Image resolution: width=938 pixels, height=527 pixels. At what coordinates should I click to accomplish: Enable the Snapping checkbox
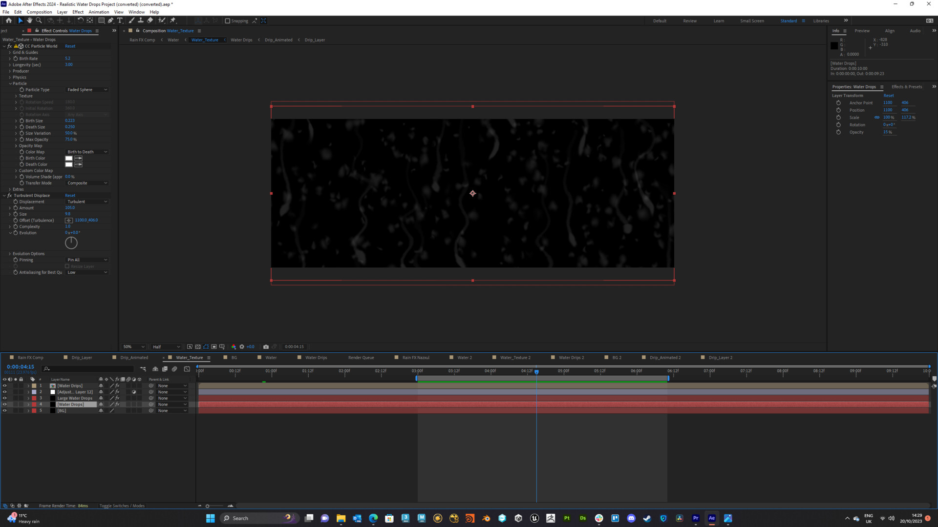[228, 20]
